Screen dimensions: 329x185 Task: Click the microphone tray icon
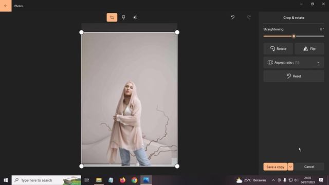point(285,180)
